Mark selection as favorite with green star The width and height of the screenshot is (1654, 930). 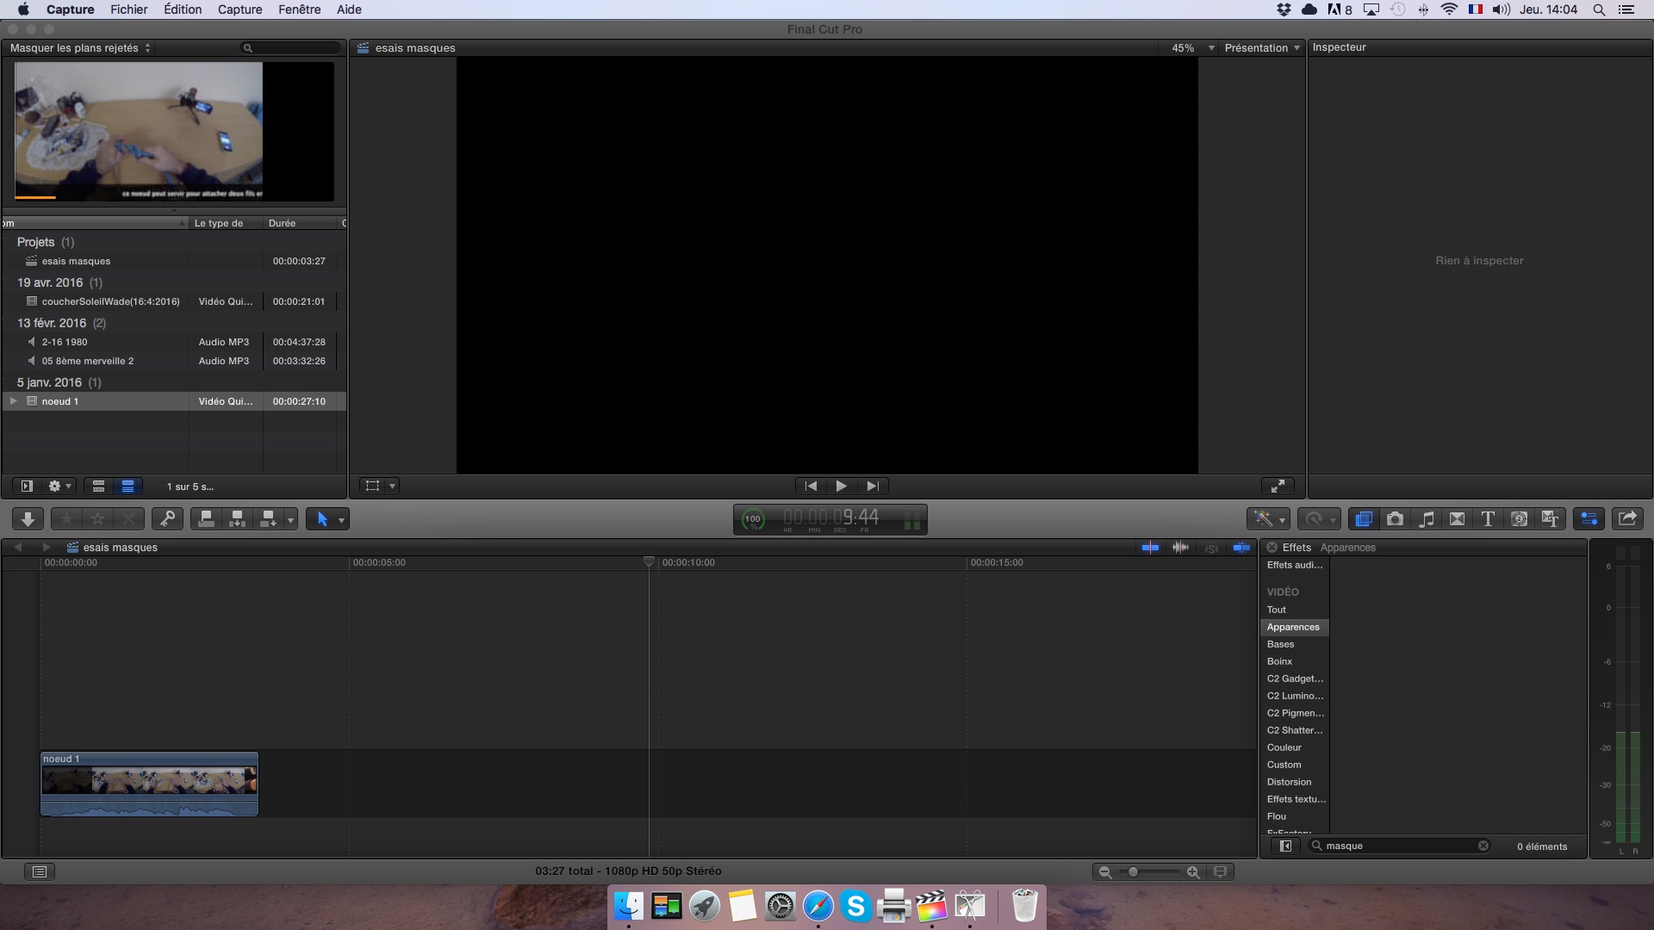point(66,518)
